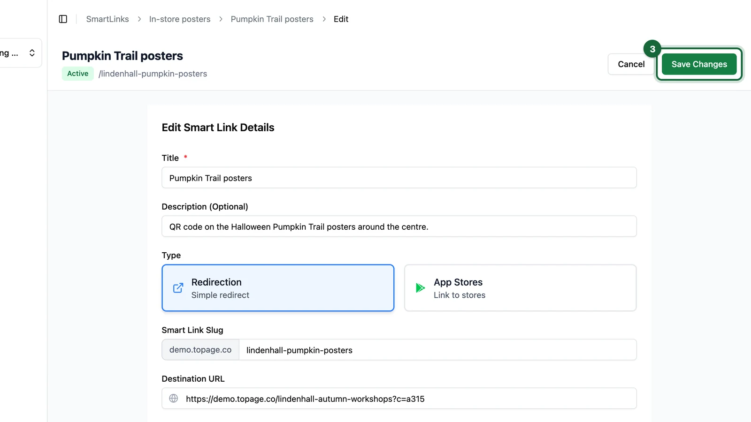Click the App Stores play icon
This screenshot has height=422, width=751.
[420, 288]
